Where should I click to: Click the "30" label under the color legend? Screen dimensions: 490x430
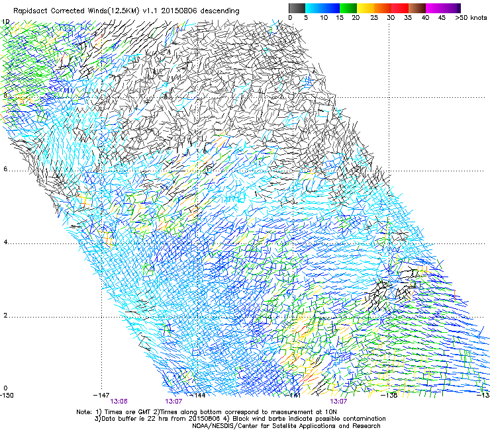[391, 18]
